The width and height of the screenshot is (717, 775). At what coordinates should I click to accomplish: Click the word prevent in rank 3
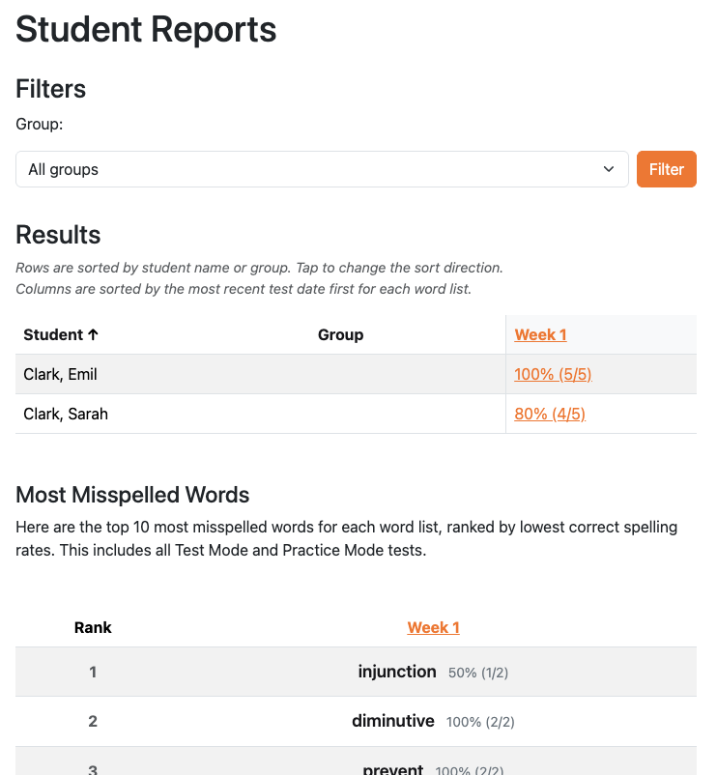(393, 769)
